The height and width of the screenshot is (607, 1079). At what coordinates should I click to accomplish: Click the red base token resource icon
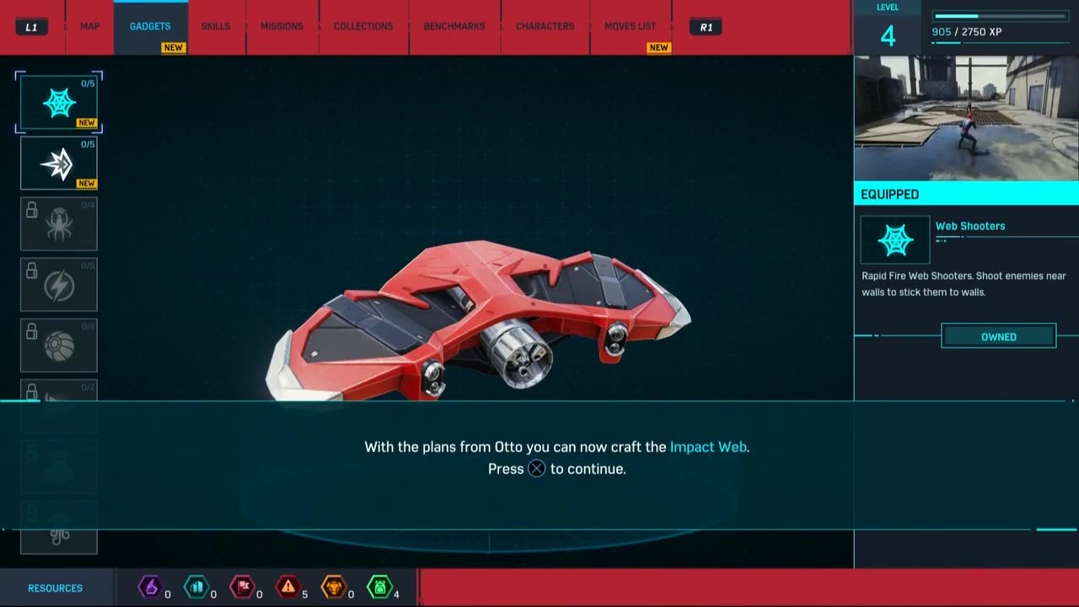click(x=242, y=587)
